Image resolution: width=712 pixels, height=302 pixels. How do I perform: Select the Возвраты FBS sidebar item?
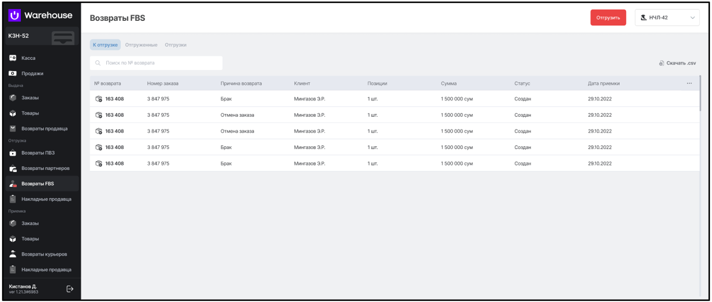pyautogui.click(x=41, y=184)
